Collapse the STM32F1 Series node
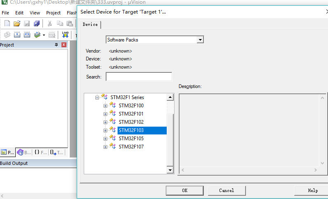The width and height of the screenshot is (328, 199). [x=97, y=97]
